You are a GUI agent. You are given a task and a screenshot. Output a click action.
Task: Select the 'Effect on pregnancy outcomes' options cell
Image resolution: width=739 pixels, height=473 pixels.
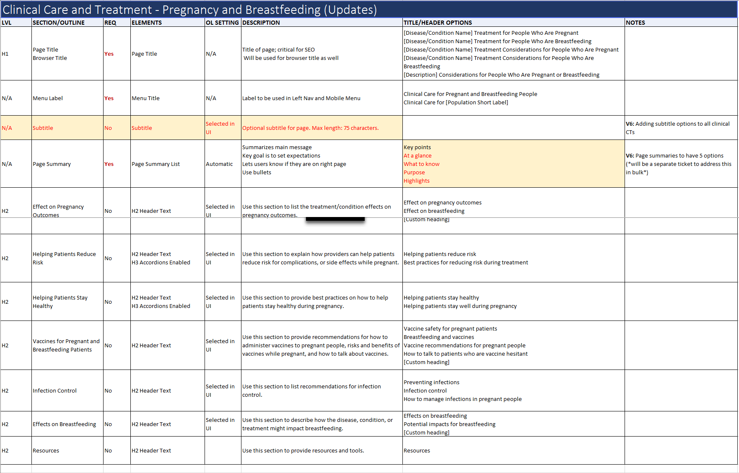click(513, 211)
